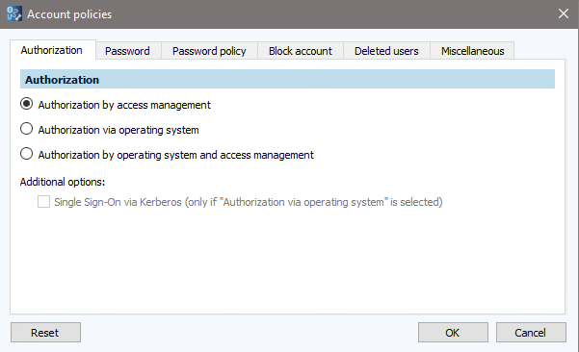Click the Authorization section header
The width and height of the screenshot is (579, 352).
(287, 79)
